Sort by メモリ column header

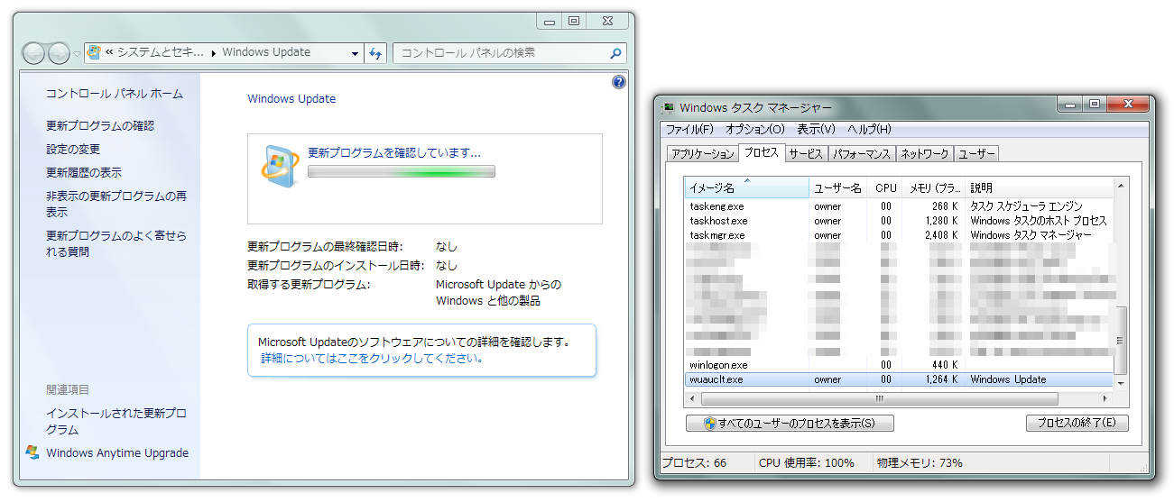tap(934, 187)
